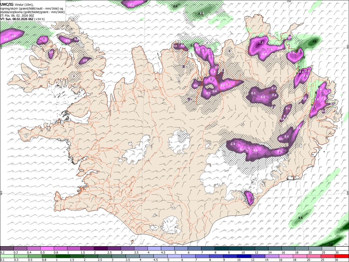
Task: Click the '2.2' snowfall value in the northeast
Action: click(261, 42)
